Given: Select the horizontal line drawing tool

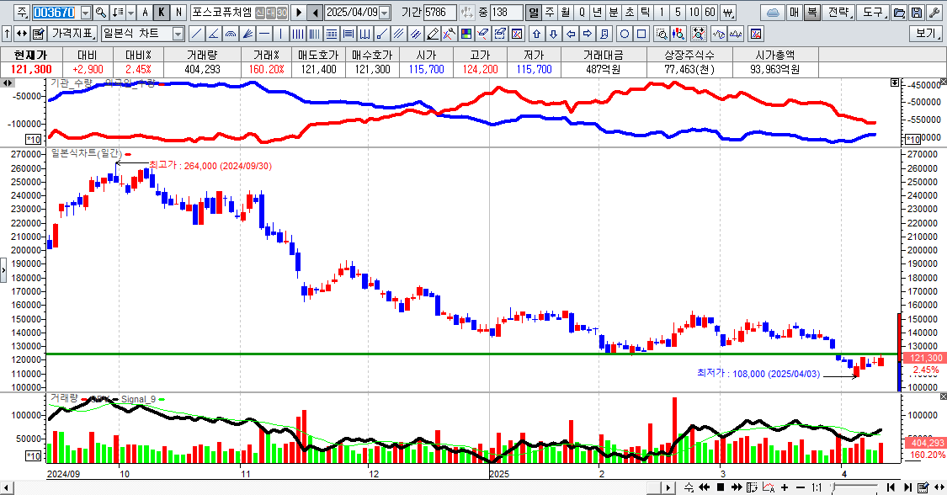Looking at the screenshot, I should (x=264, y=34).
